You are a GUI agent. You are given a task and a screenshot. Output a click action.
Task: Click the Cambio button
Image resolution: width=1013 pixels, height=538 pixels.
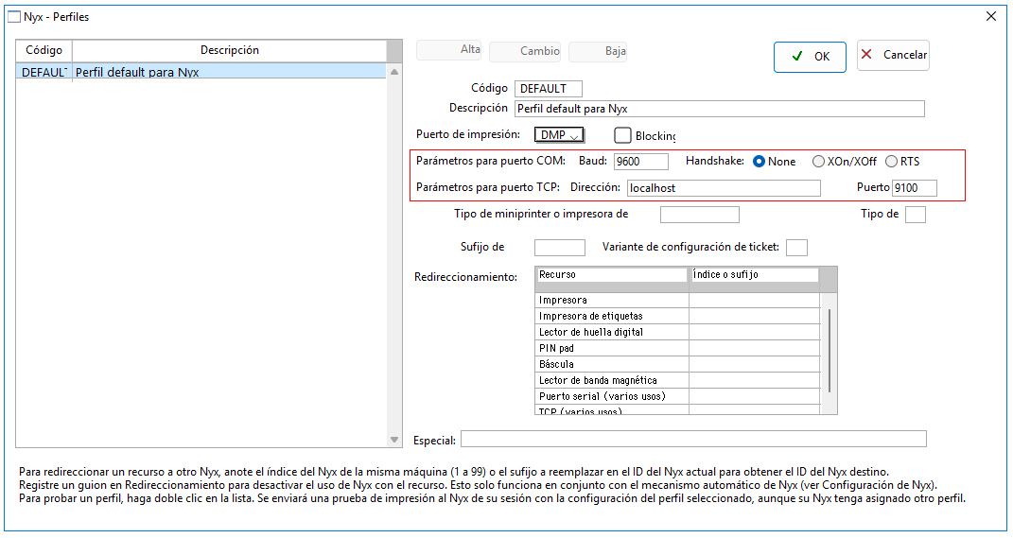point(525,52)
